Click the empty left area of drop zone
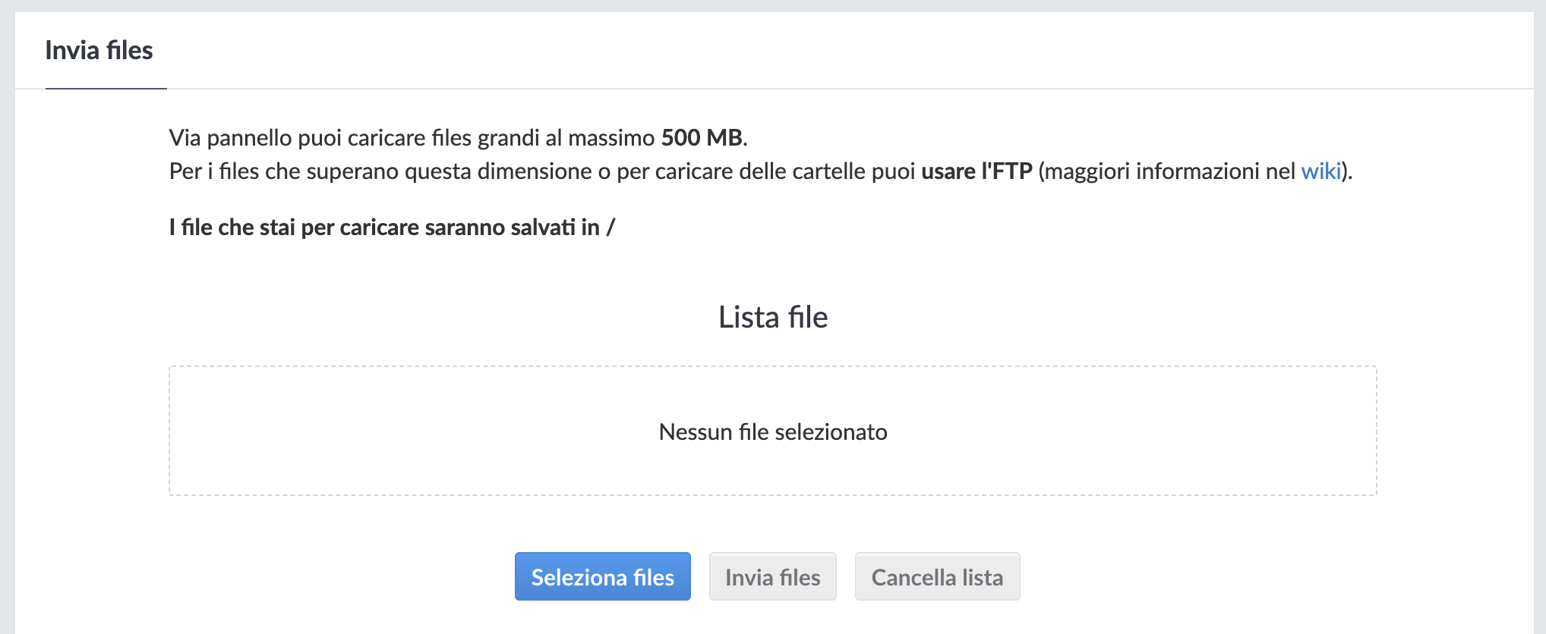 [x=380, y=431]
